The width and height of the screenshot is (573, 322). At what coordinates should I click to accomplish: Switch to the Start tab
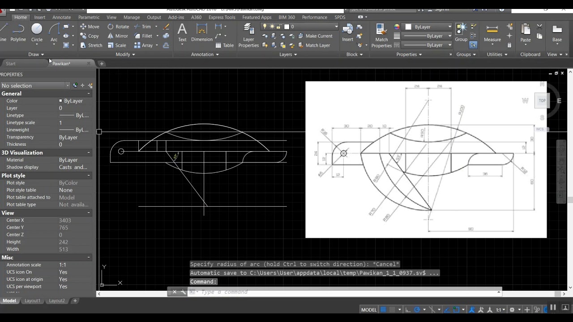click(x=11, y=64)
